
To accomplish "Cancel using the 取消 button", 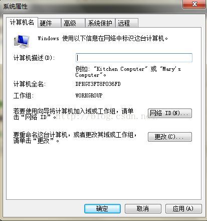I will pyautogui.click(x=143, y=208).
